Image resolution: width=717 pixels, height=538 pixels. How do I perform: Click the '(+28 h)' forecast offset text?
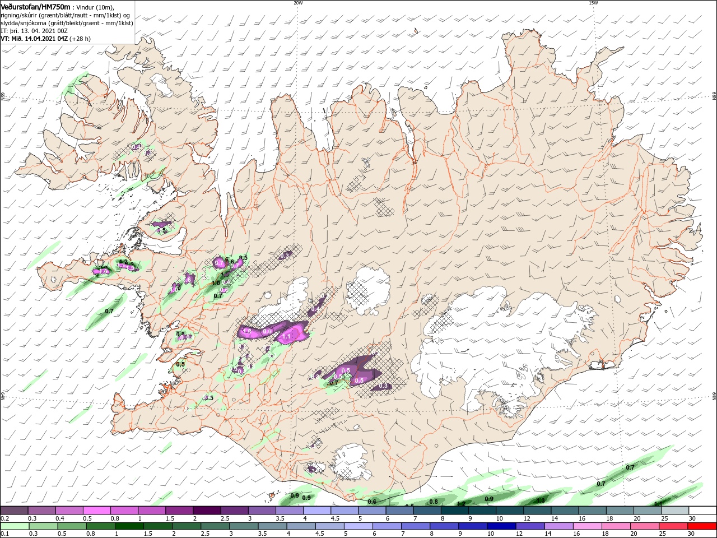point(81,39)
